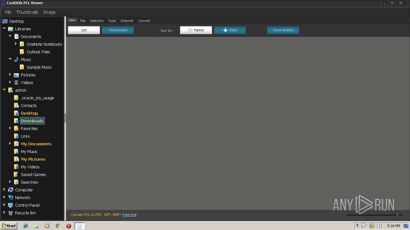Expand the OneNote Notebooks node
Image resolution: width=410 pixels, height=230 pixels.
point(16,44)
